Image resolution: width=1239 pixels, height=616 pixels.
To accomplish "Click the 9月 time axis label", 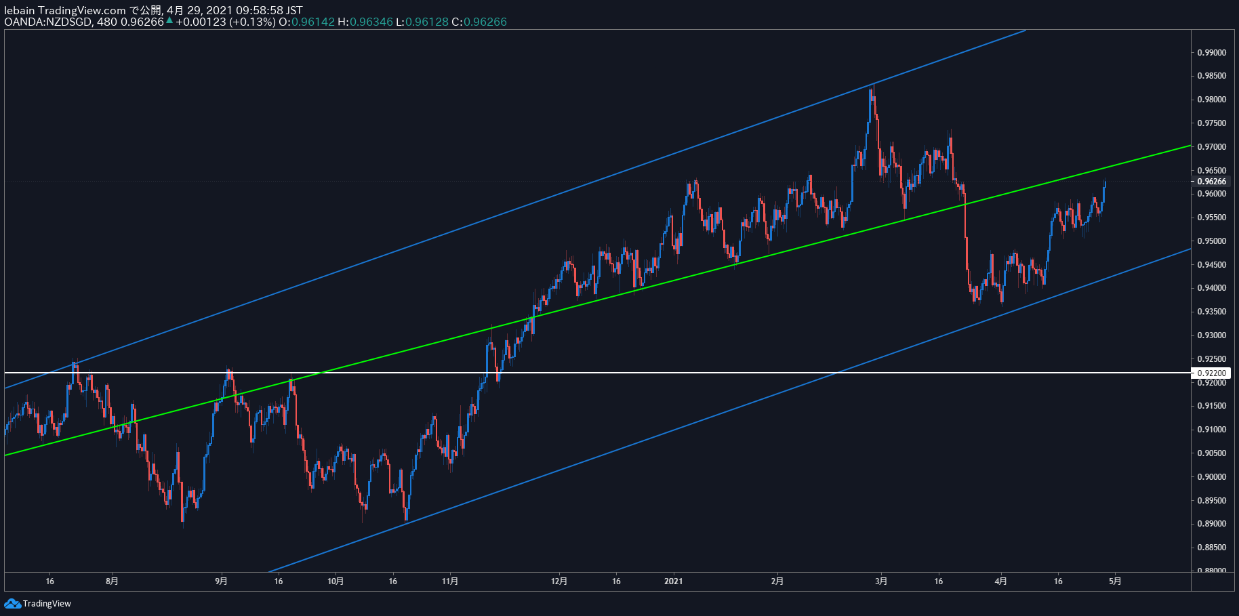I will pos(221,581).
